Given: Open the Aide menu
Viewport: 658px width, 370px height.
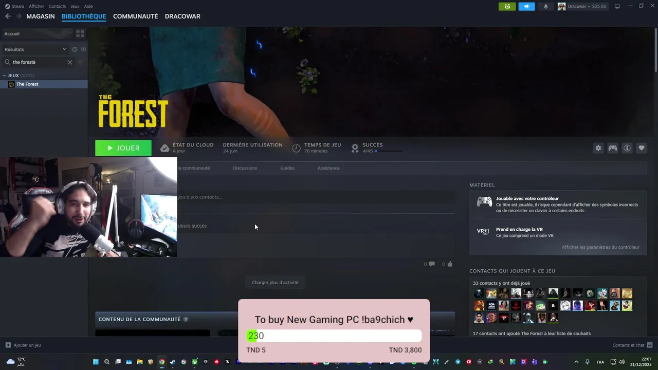Looking at the screenshot, I should click(x=88, y=6).
